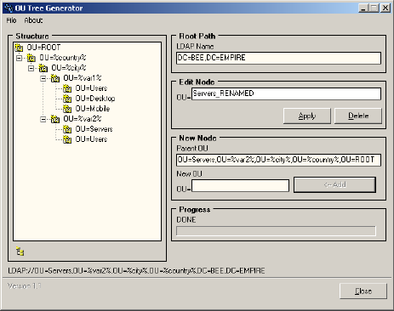Screen dimensions: 394x311
Task: Click the OU=Servers folder icon
Action: point(67,129)
